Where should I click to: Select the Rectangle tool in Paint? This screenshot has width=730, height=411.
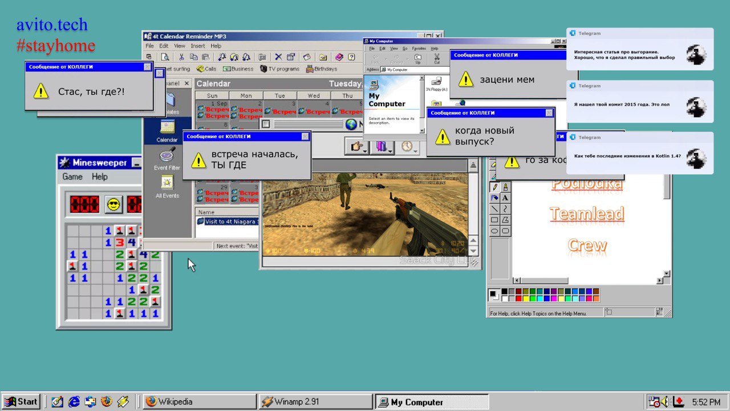(x=494, y=220)
